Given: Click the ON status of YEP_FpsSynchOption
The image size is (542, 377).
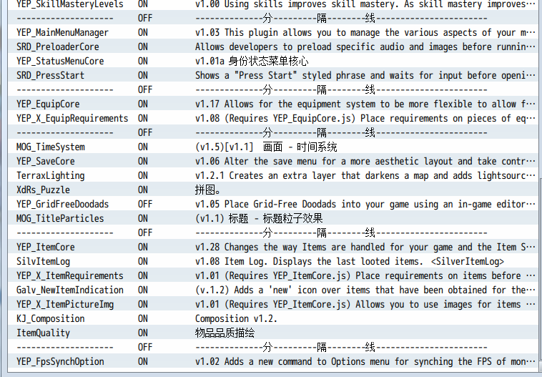Looking at the screenshot, I should pyautogui.click(x=143, y=361).
